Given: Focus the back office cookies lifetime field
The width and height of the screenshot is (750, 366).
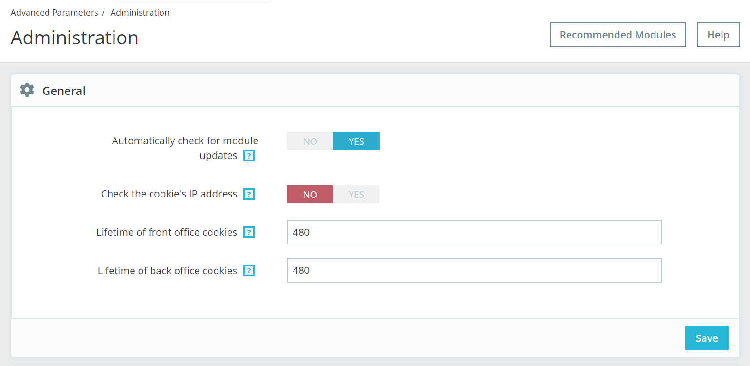Looking at the screenshot, I should click(x=474, y=271).
